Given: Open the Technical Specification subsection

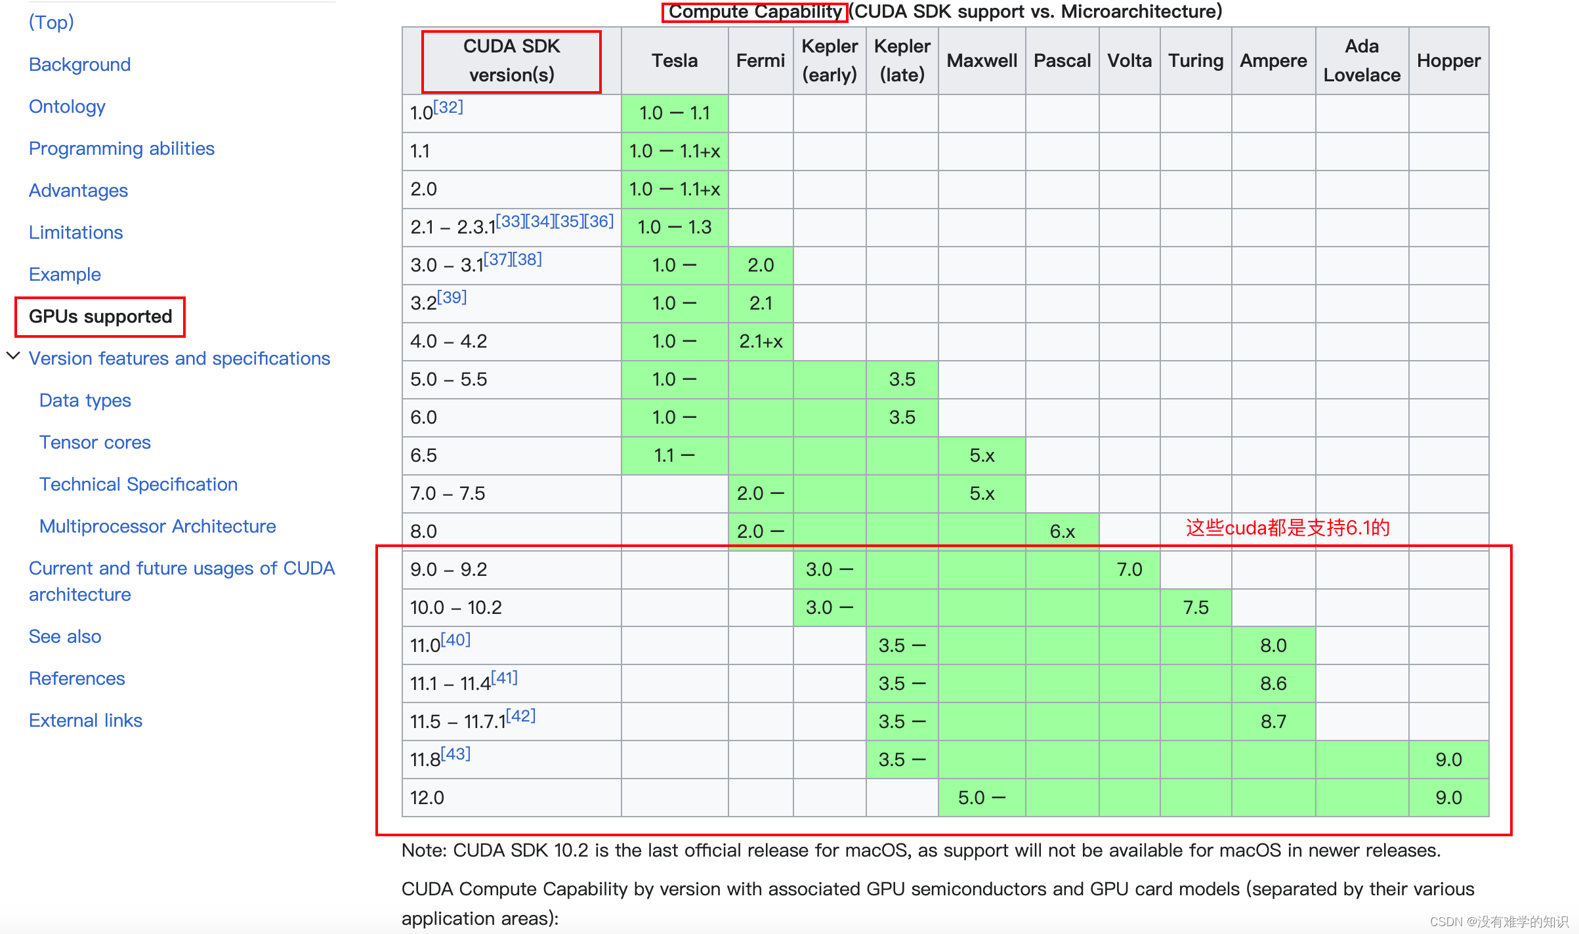Looking at the screenshot, I should [x=138, y=484].
